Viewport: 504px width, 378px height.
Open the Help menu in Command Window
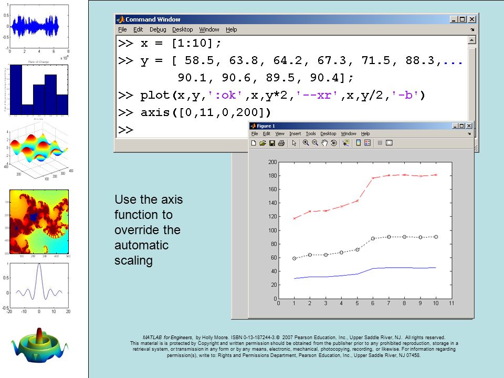(x=231, y=29)
